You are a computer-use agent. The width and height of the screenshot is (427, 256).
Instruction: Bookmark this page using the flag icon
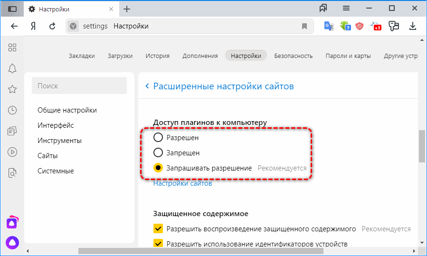[x=304, y=26]
